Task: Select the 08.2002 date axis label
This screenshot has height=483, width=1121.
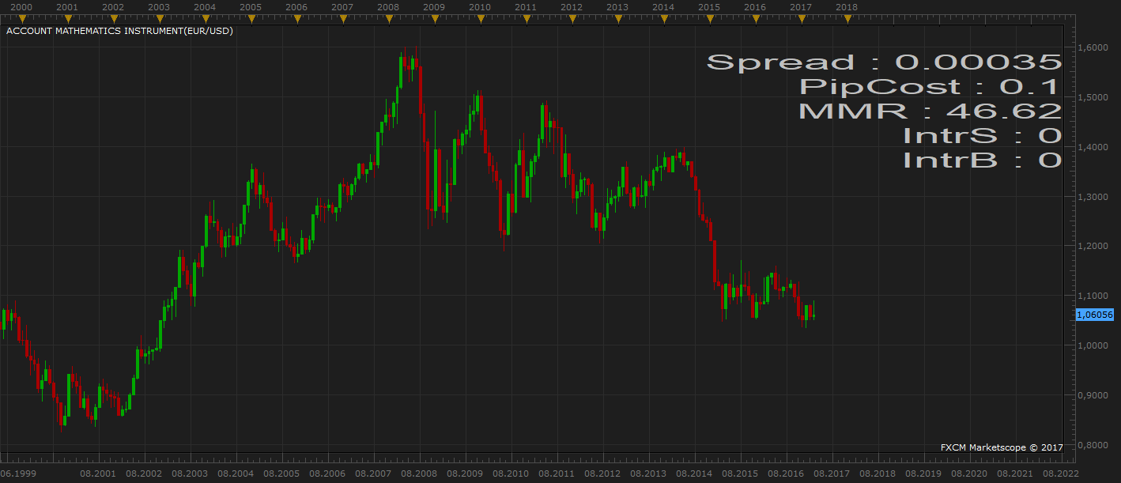Action: (144, 474)
